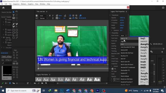Align text left in title toolbar

(x=70, y=16)
